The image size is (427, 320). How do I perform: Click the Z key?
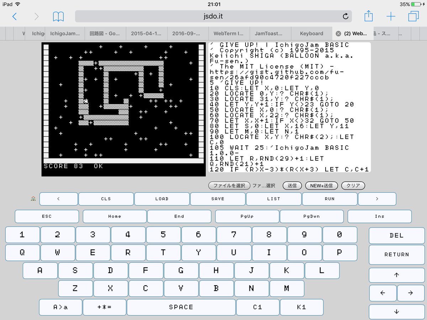pyautogui.click(x=75, y=288)
